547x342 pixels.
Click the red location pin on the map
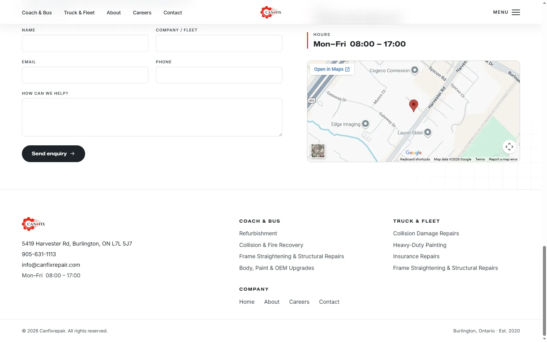414,106
